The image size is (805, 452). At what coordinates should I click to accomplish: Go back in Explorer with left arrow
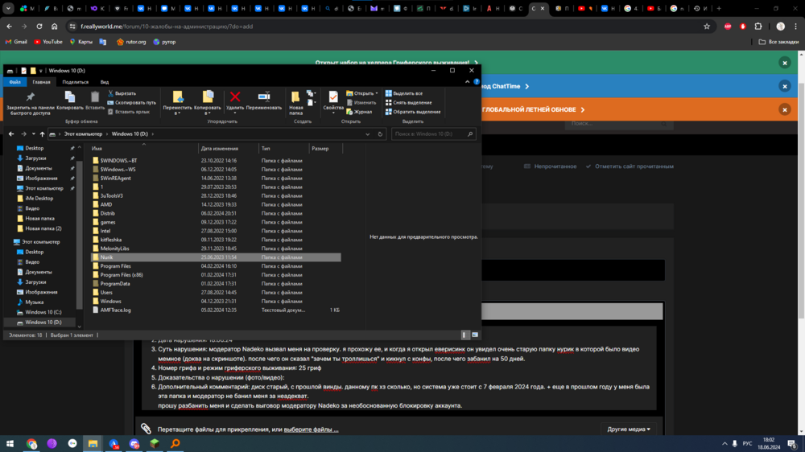[x=11, y=134]
